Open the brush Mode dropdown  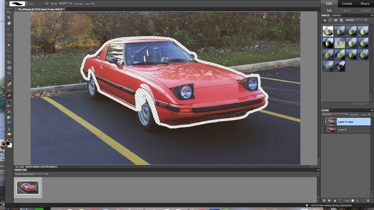pyautogui.click(x=65, y=3)
